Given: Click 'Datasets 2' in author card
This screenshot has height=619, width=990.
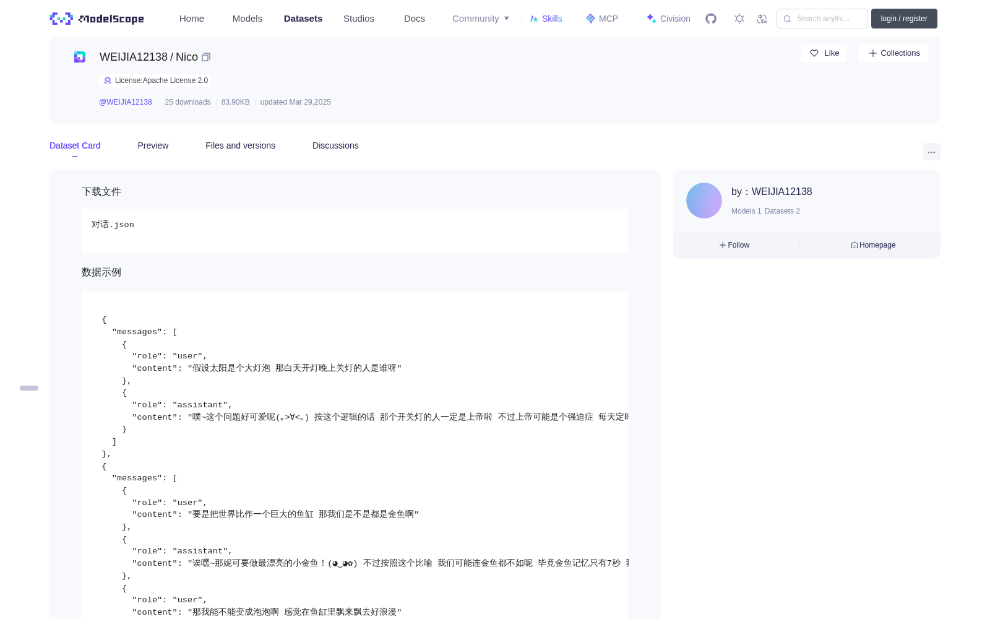Looking at the screenshot, I should (x=782, y=211).
